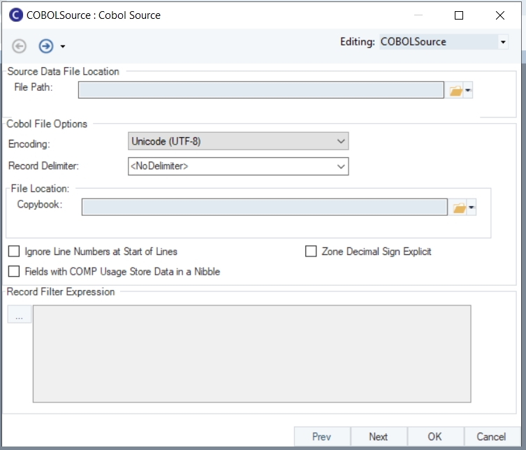Browse for Copybook file folder icon
The height and width of the screenshot is (450, 526).
[x=459, y=208]
